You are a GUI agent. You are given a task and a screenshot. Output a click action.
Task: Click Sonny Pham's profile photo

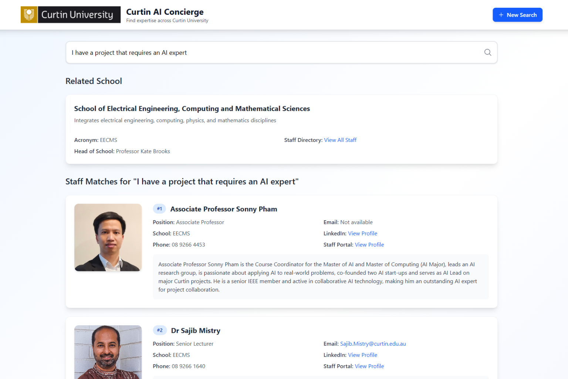coord(108,237)
